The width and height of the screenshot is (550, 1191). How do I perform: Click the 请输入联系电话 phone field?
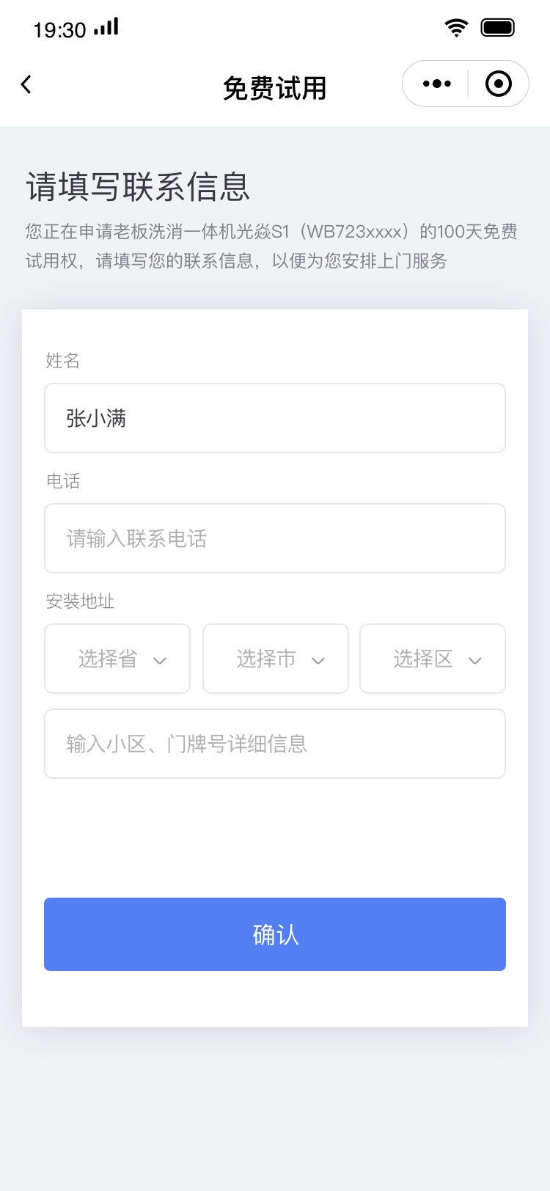coord(275,538)
